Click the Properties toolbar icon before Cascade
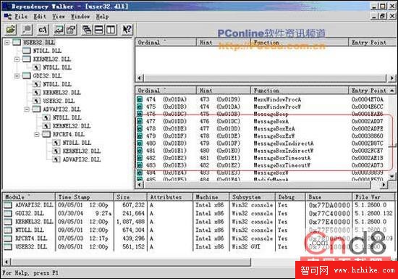The height and width of the screenshot is (279, 398). [71, 30]
